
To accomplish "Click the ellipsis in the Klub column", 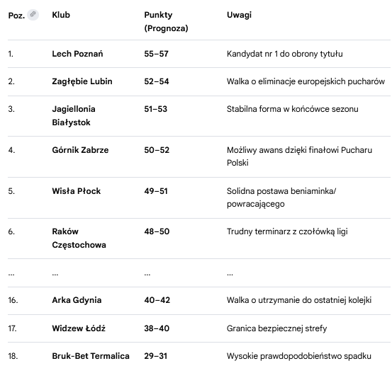I will (x=55, y=274).
